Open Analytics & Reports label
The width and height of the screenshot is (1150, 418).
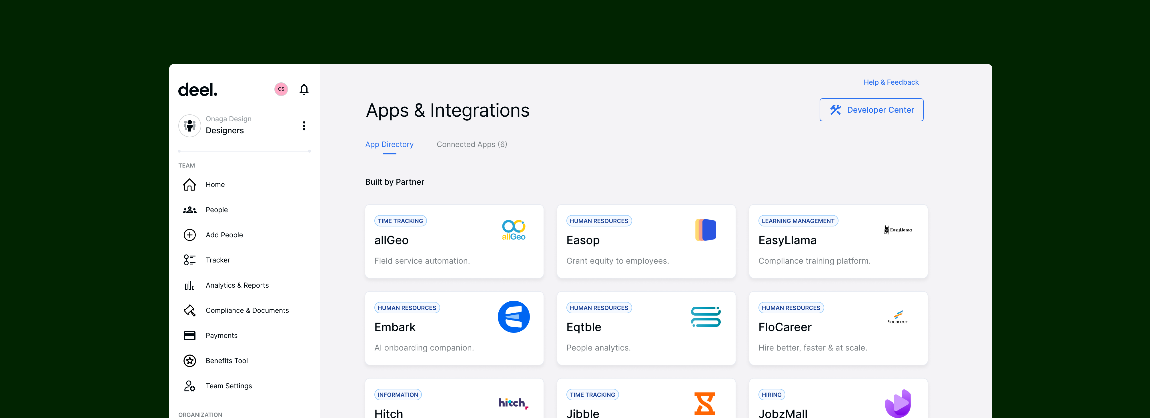point(237,285)
